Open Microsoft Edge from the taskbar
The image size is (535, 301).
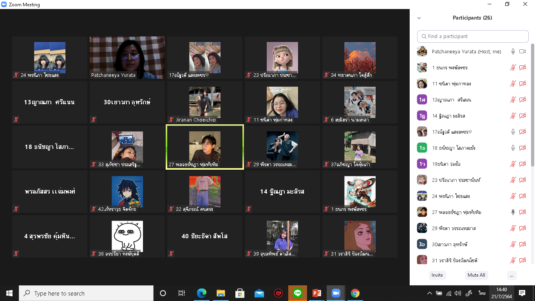pos(201,293)
